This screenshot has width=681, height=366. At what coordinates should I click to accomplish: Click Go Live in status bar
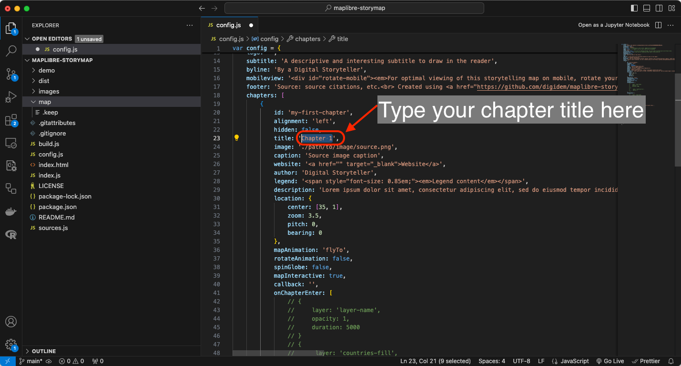tap(610, 361)
